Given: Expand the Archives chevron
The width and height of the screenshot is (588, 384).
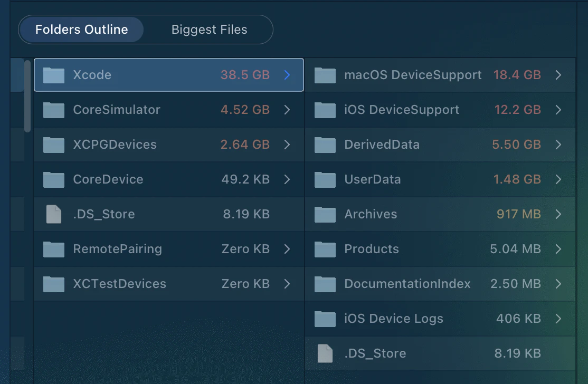Looking at the screenshot, I should point(558,214).
